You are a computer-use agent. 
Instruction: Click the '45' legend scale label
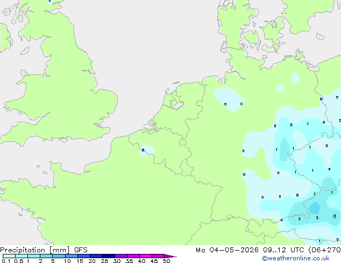coord(154,261)
